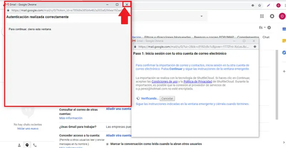The width and height of the screenshot is (286, 148).
Task: Click the authentication window URL address bar
Action: pyautogui.click(x=66, y=10)
